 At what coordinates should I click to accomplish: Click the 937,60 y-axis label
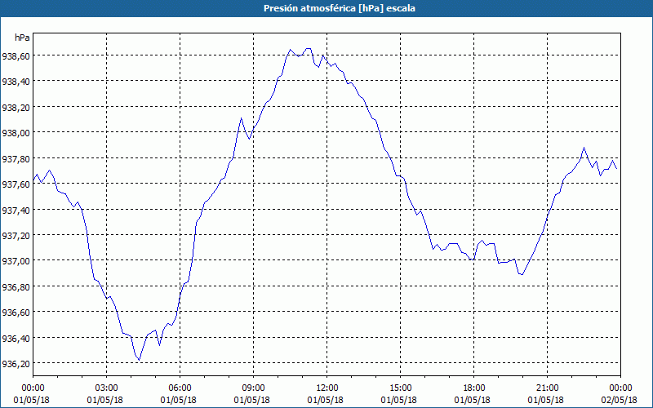coord(16,184)
